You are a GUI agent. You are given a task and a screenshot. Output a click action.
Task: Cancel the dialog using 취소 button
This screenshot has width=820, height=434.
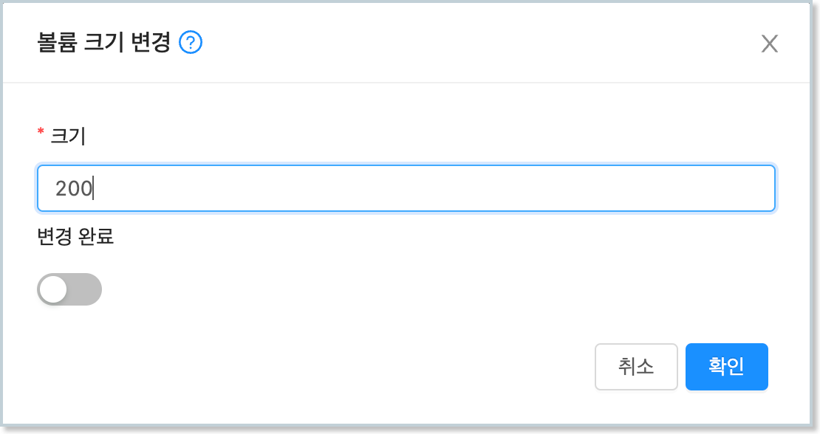pyautogui.click(x=636, y=366)
